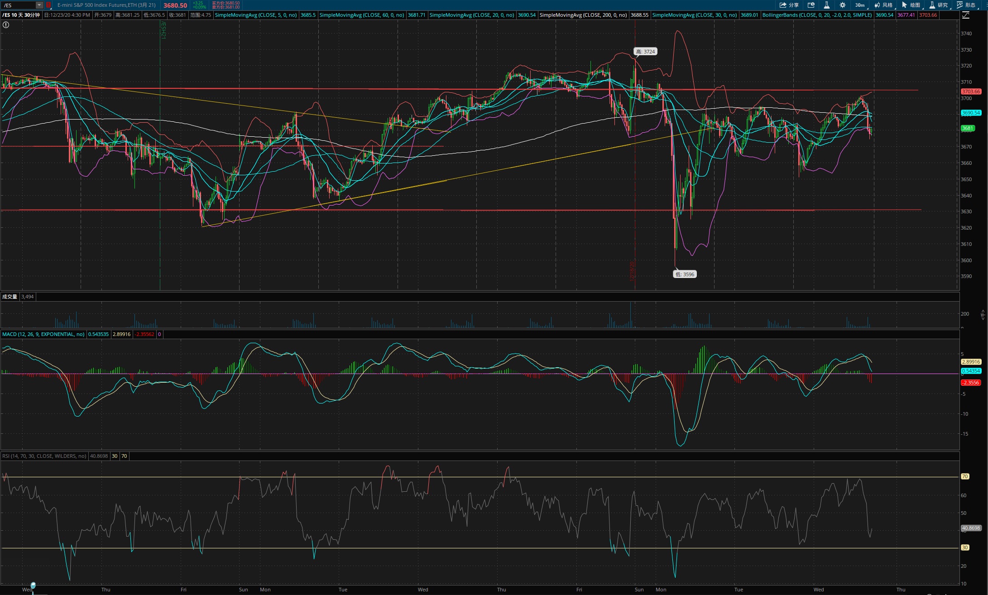Viewport: 988px width, 595px height.
Task: Click SimpleMovingAvg (CLOSE, 20, 0, no) label
Action: tap(472, 15)
